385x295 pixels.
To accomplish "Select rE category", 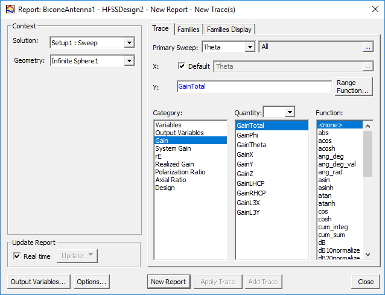I will pyautogui.click(x=191, y=156).
